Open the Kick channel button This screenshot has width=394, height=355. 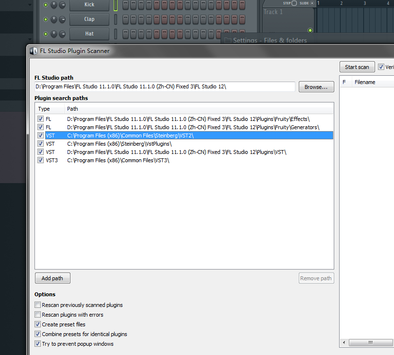(x=89, y=5)
